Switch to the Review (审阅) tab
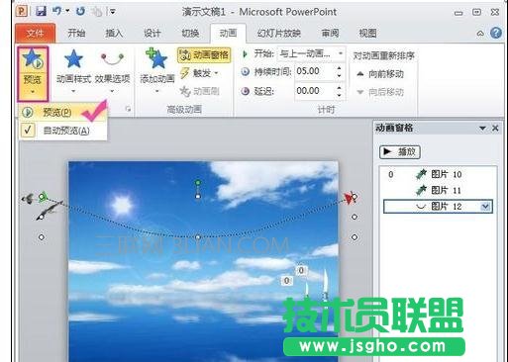The height and width of the screenshot is (362, 508). click(330, 34)
